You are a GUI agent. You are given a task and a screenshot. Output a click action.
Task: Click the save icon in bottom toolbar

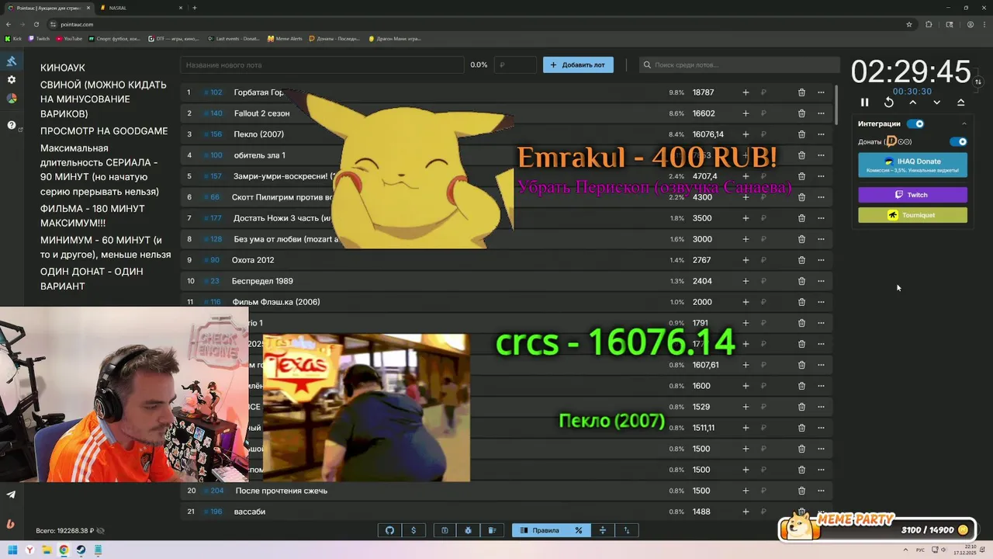click(x=445, y=530)
